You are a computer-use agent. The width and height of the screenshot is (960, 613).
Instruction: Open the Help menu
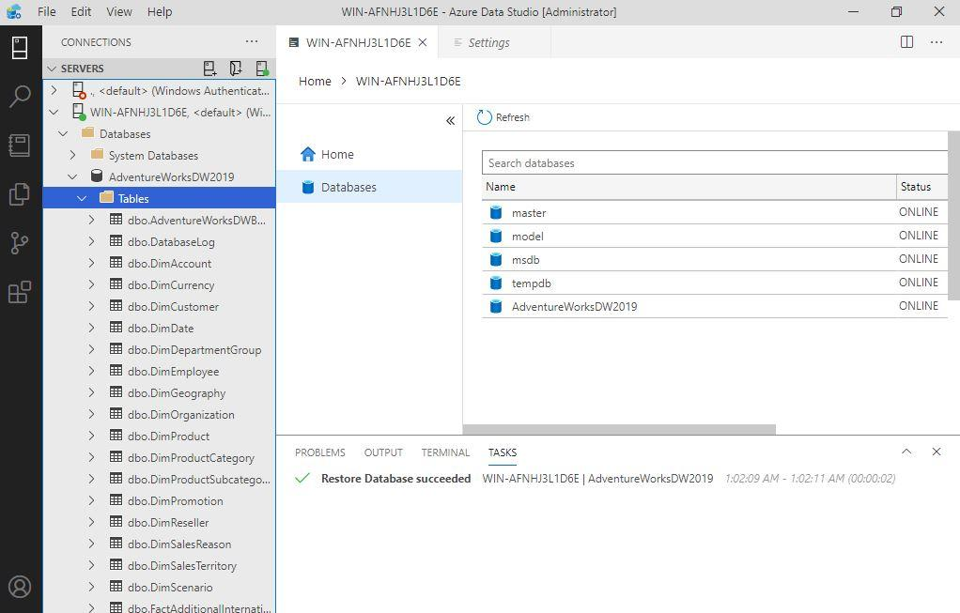(160, 11)
